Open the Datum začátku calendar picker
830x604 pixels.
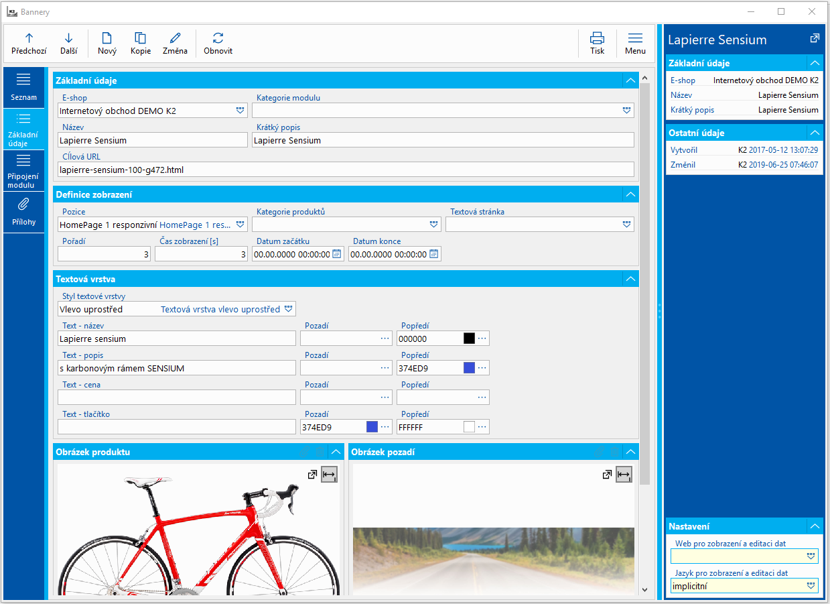(x=337, y=254)
